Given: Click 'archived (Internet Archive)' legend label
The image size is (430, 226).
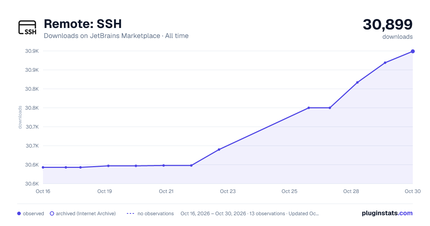Looking at the screenshot, I should coord(86,213).
